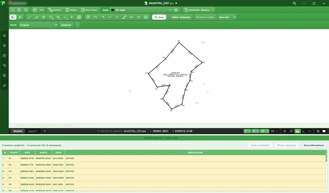
Task: Click the Editar Datos button
Action: 89,10
